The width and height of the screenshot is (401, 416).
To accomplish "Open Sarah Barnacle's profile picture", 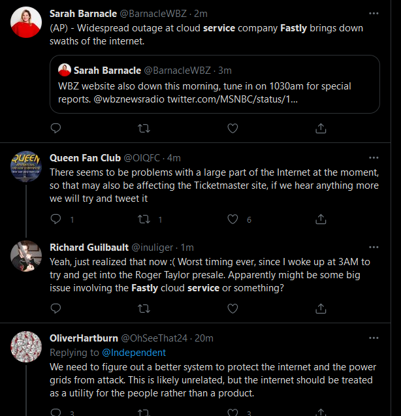I will click(26, 22).
